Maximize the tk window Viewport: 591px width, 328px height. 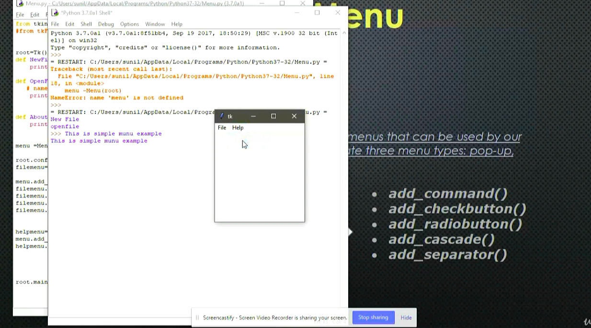tap(273, 116)
